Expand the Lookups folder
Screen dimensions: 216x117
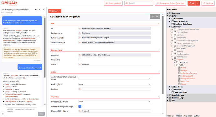170,89
